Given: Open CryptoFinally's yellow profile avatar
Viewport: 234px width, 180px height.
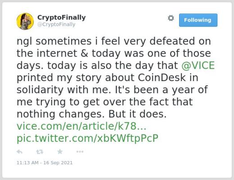Looking at the screenshot, I should [x=25, y=21].
